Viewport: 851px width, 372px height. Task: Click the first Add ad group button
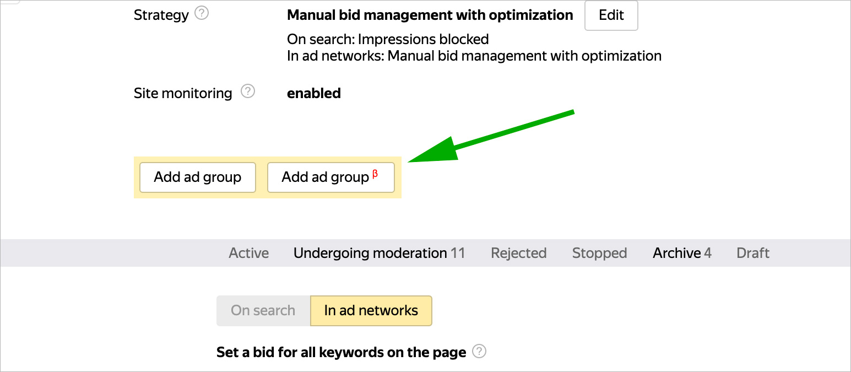(198, 177)
